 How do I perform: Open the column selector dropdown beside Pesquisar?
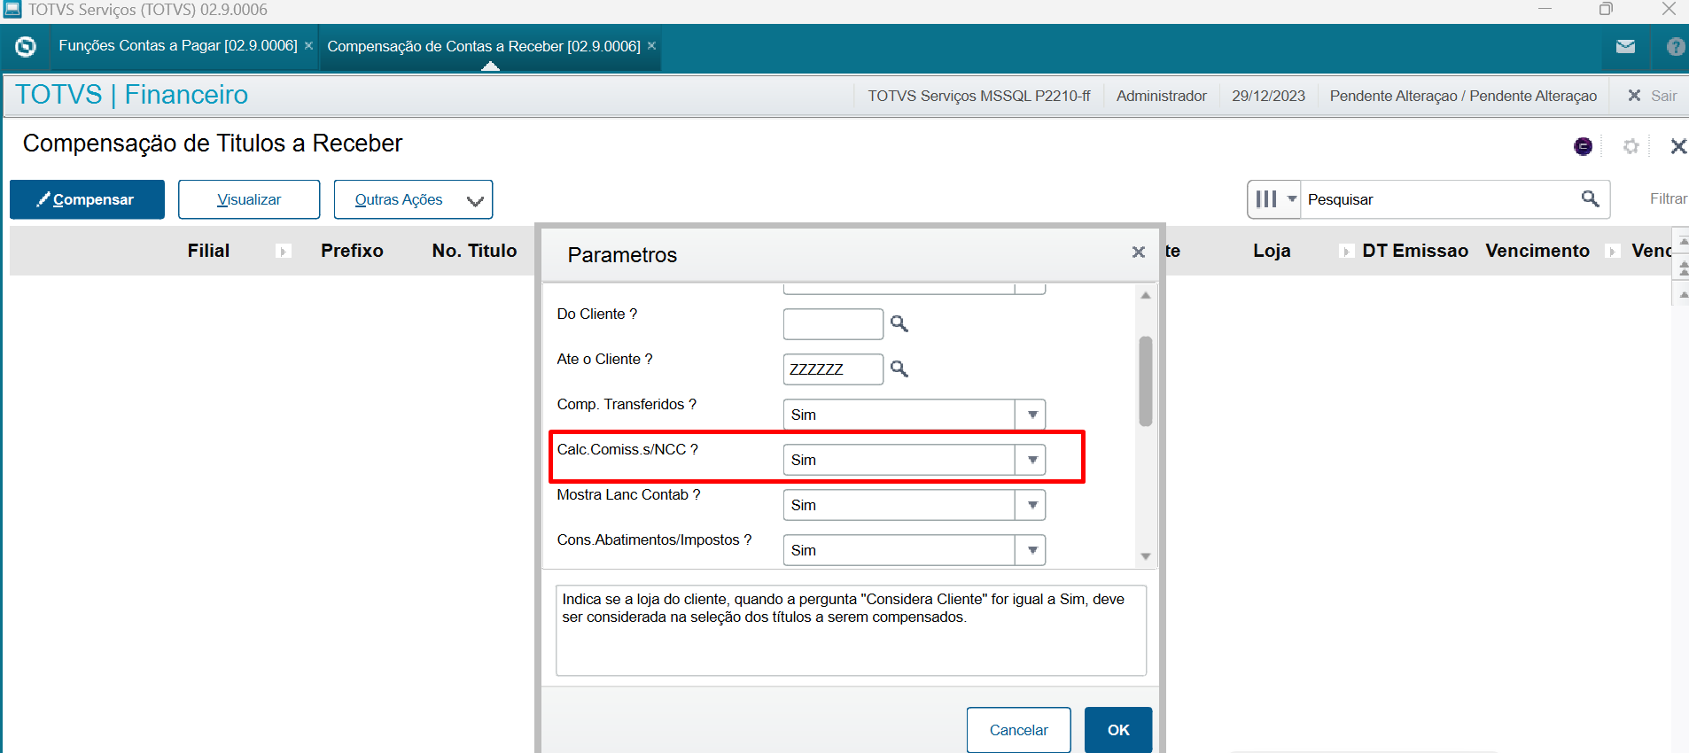[1274, 199]
